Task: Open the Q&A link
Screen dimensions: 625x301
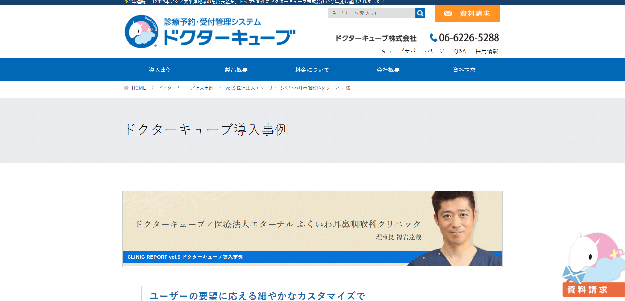Action: tap(460, 51)
